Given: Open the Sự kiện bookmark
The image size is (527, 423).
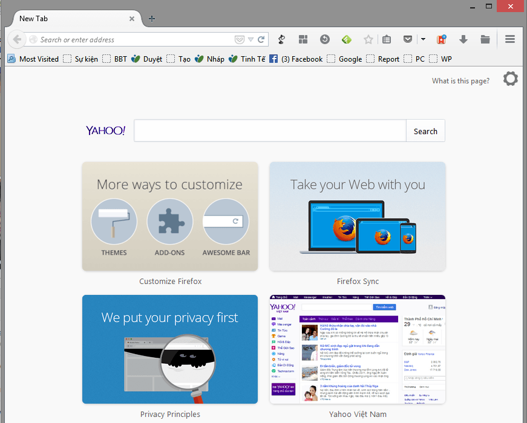Looking at the screenshot, I should 80,59.
